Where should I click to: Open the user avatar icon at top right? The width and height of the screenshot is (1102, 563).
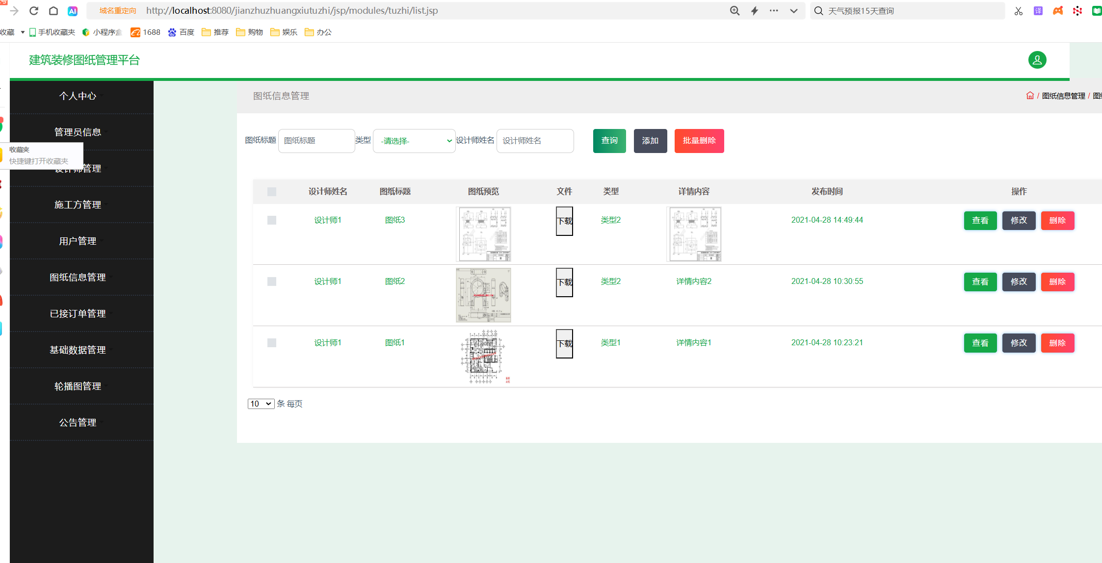(1037, 60)
